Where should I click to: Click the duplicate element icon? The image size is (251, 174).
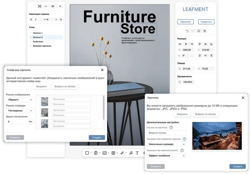pos(199,31)
